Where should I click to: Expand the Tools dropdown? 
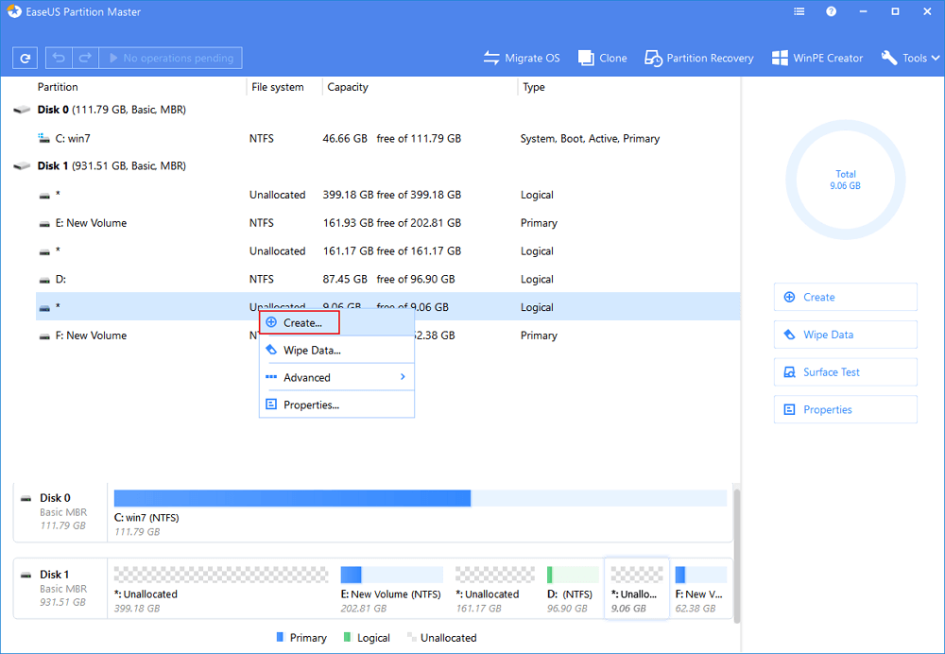coord(912,59)
